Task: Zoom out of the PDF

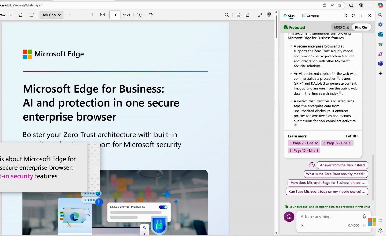Action: (x=83, y=15)
